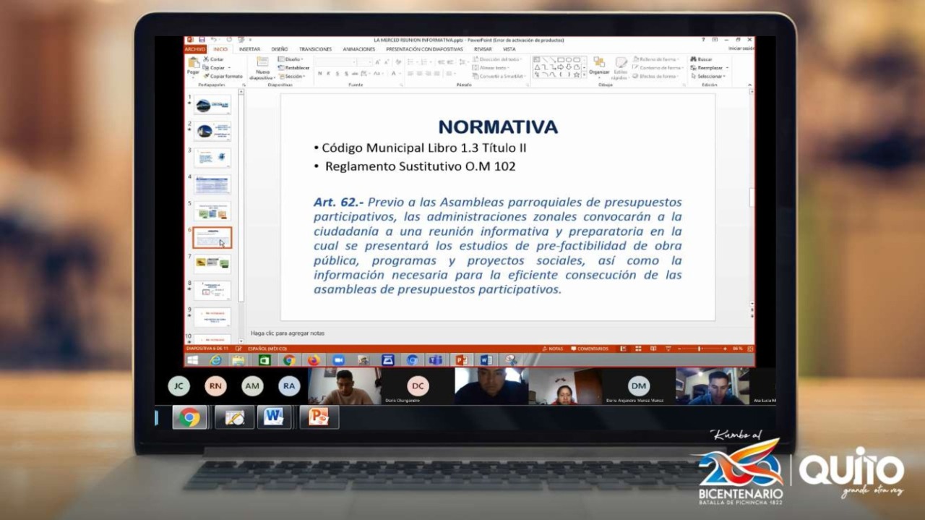Open the Seleccionar dropdown
The width and height of the screenshot is (925, 520).
[710, 76]
